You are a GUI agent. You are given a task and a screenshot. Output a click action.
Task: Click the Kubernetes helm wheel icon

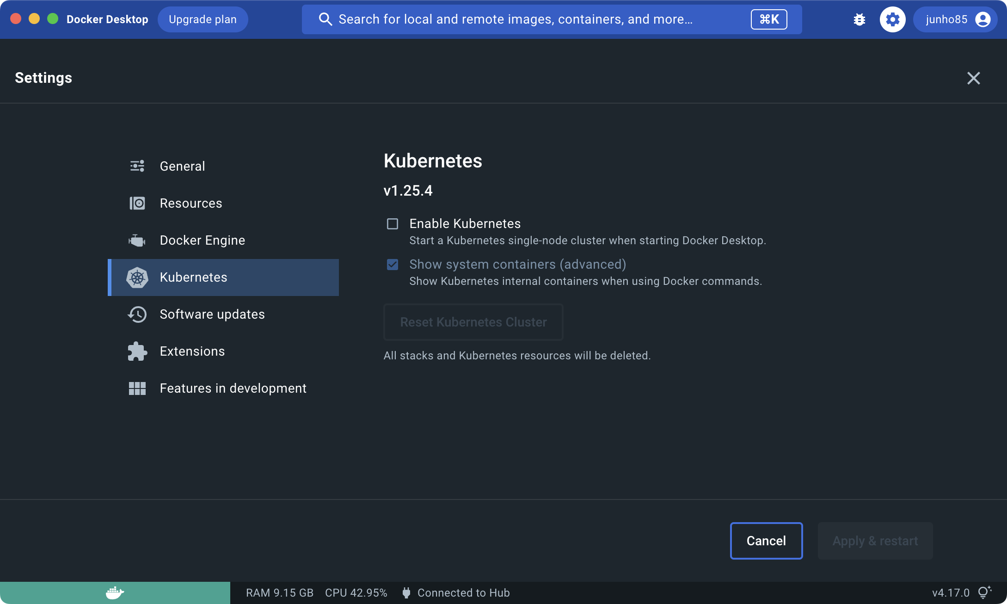pos(137,277)
